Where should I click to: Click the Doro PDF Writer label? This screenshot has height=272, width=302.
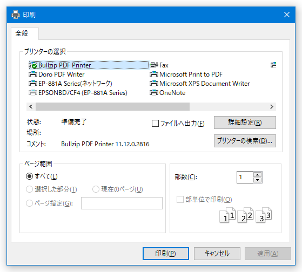(62, 74)
